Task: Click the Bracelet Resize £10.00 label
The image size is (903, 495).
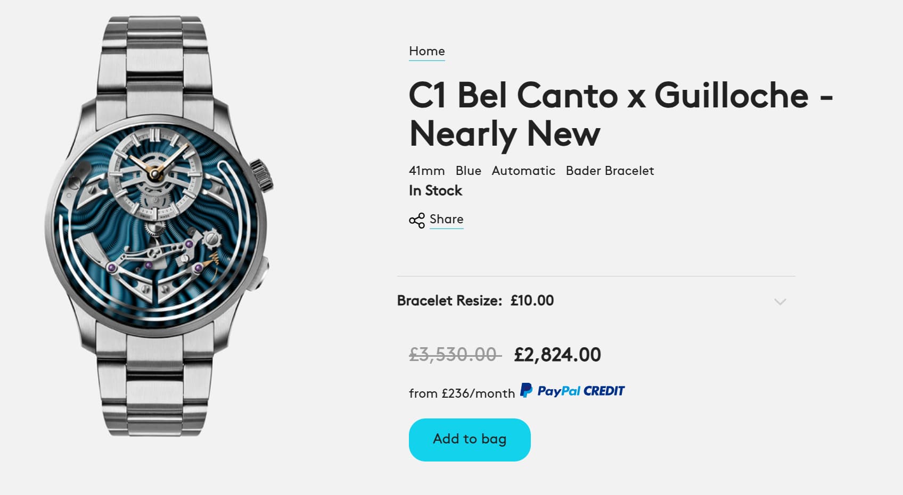Action: point(475,300)
